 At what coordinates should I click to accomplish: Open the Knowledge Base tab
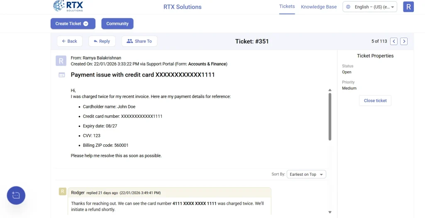[319, 7]
